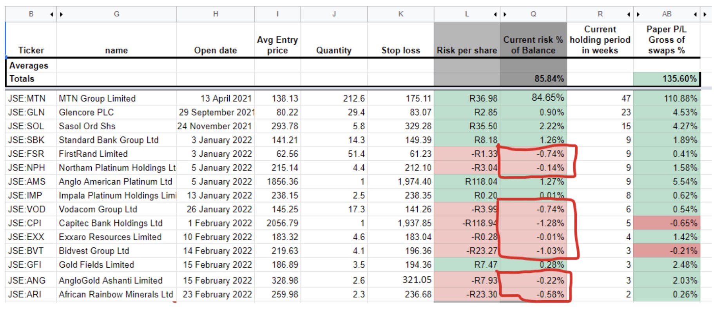Click the Paper P/L Gross of swaps % header
714x312 pixels.
click(667, 40)
